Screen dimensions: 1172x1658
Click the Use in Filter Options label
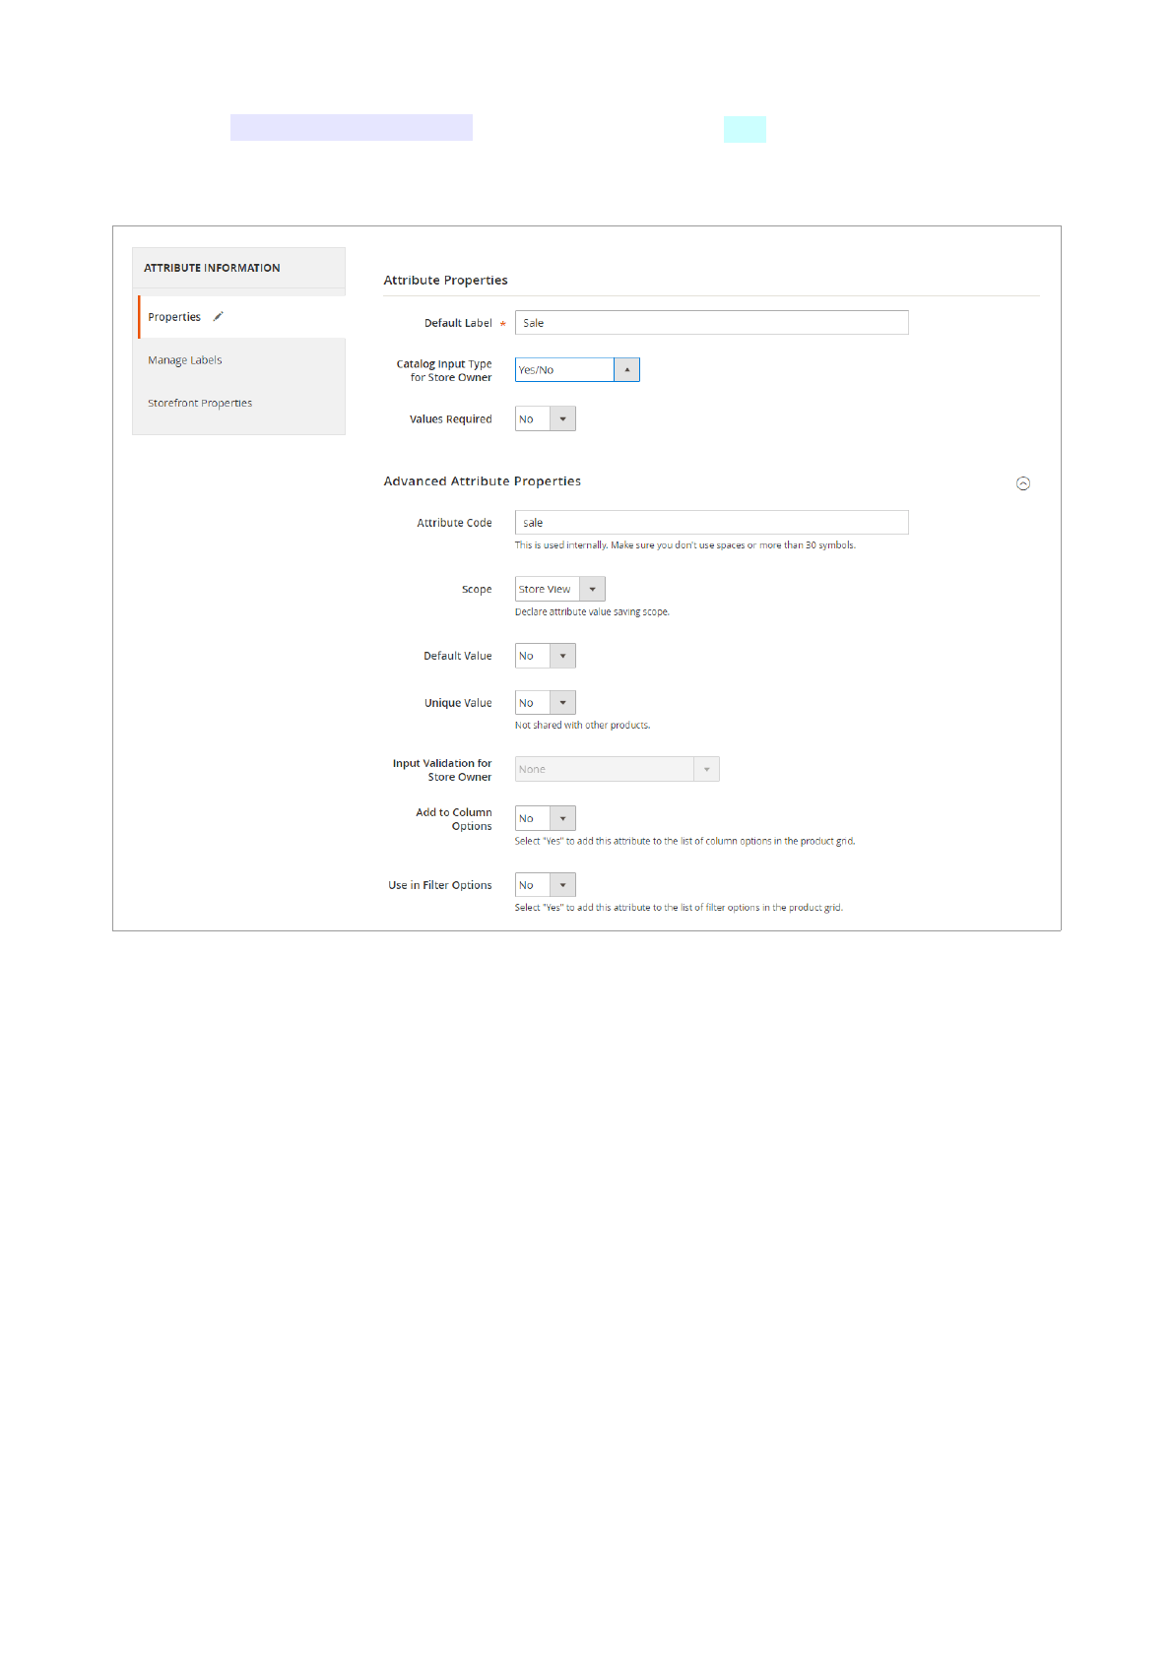(439, 885)
